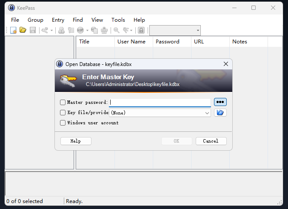The width and height of the screenshot is (288, 209).
Task: Open the Help menu
Action: (139, 20)
